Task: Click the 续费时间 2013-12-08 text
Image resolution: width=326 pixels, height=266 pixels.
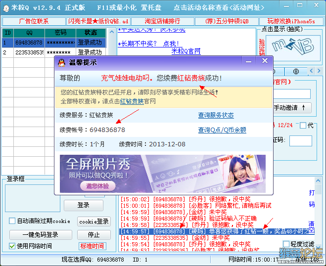Action: coord(152,144)
